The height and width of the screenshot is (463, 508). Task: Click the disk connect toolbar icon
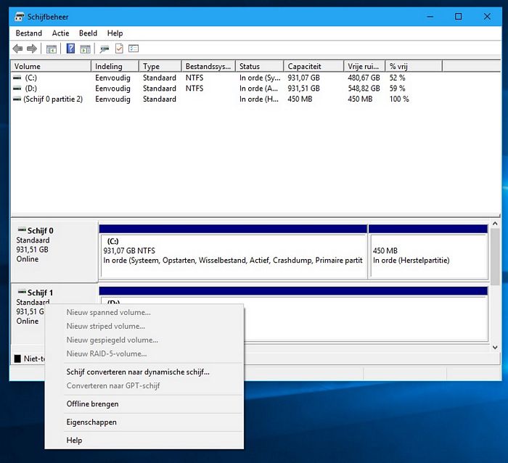point(105,49)
